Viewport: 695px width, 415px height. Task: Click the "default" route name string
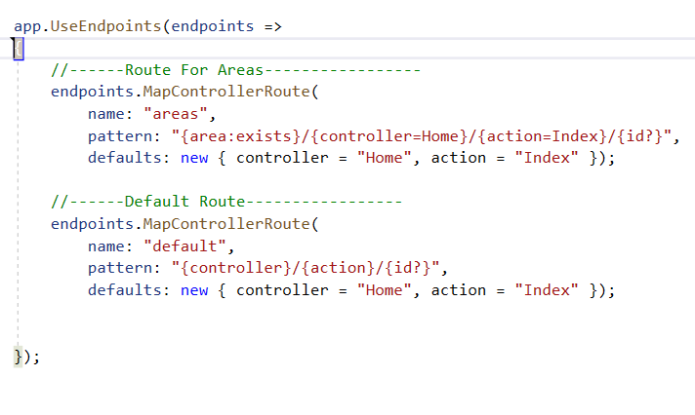(184, 246)
